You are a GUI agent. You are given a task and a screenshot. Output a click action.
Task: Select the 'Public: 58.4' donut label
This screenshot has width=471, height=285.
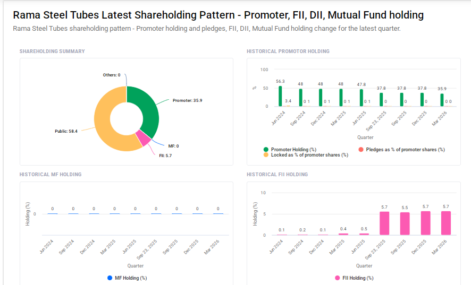[x=66, y=131]
